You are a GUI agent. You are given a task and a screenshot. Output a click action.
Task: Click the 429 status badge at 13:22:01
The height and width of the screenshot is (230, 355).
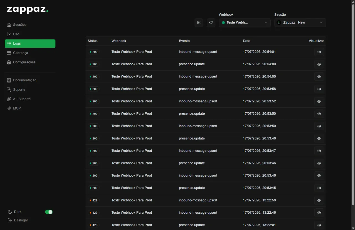(x=93, y=225)
